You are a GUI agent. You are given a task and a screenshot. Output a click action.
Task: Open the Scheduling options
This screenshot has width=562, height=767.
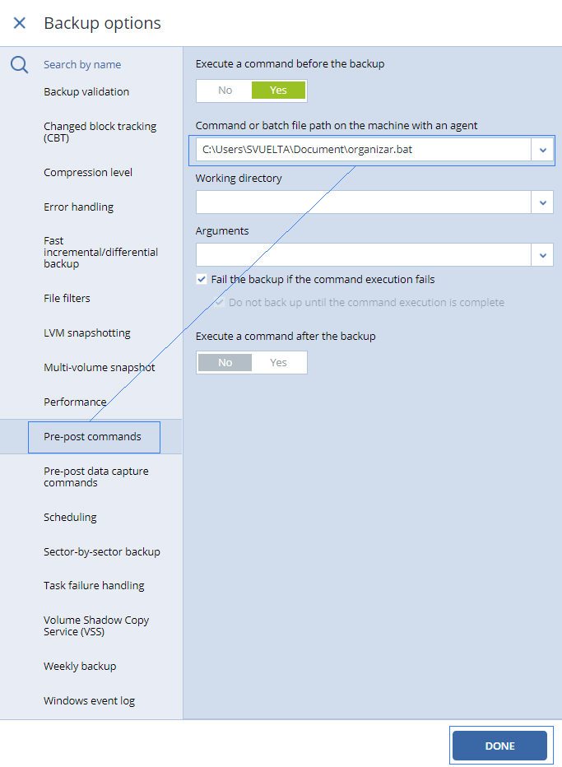click(70, 518)
